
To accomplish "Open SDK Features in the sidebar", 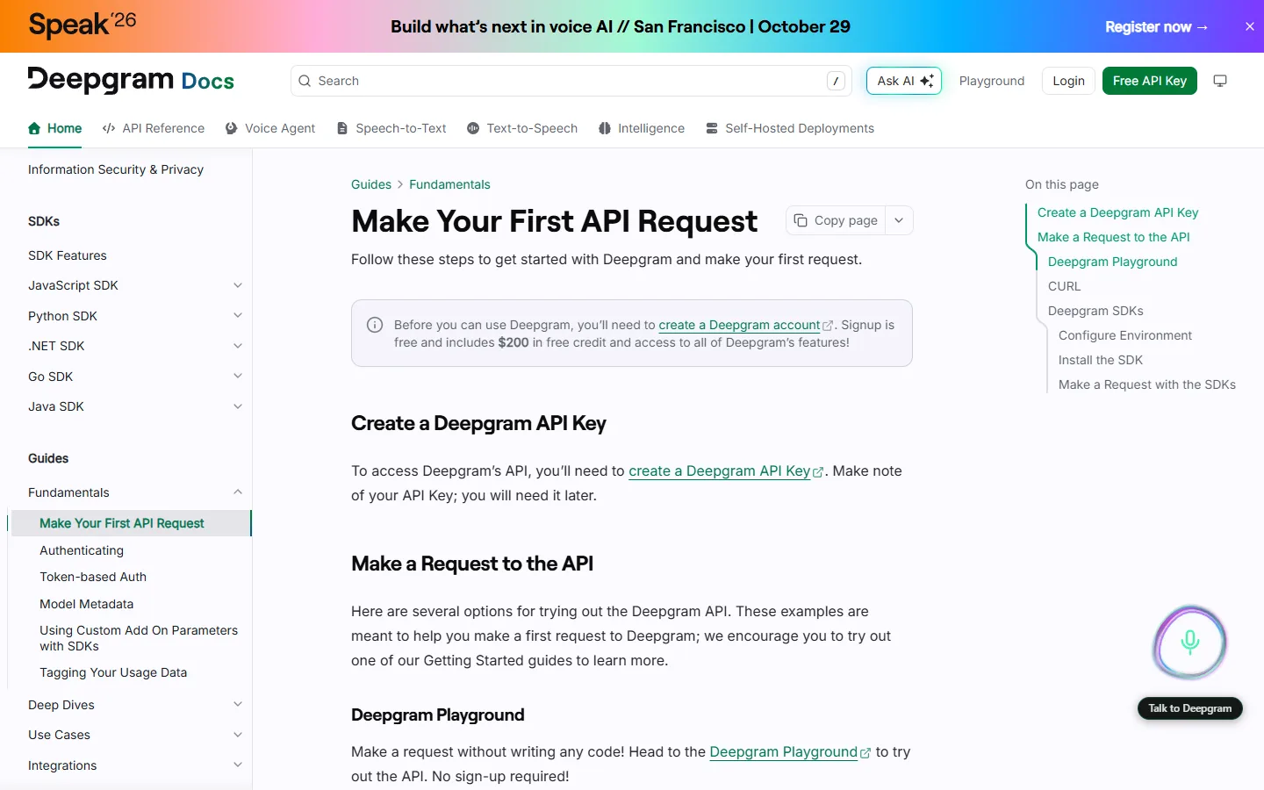I will tap(68, 255).
